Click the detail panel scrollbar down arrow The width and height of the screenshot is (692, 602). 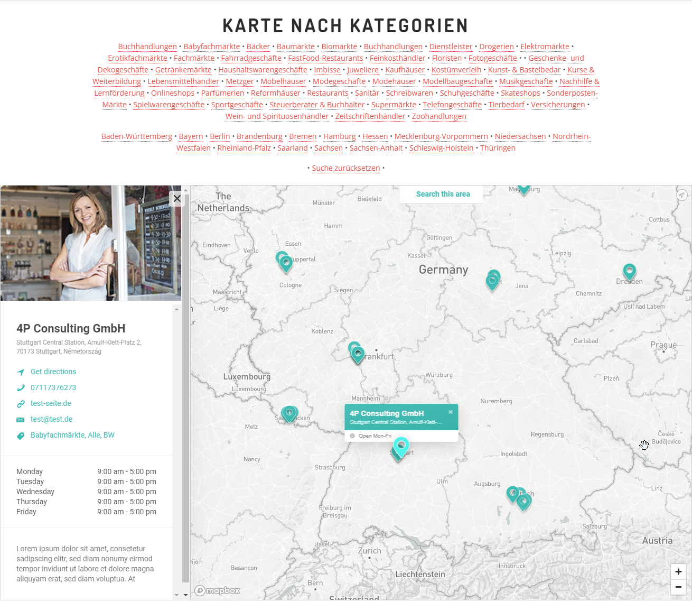click(x=176, y=595)
